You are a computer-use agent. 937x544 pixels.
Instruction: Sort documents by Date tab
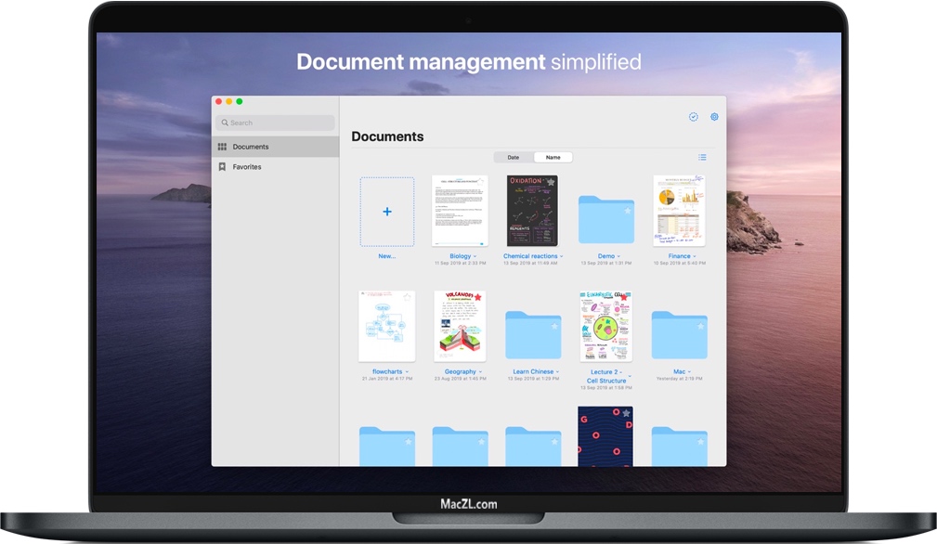(514, 158)
